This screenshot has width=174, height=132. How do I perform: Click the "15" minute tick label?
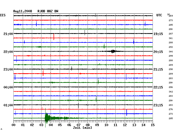tap(153, 125)
